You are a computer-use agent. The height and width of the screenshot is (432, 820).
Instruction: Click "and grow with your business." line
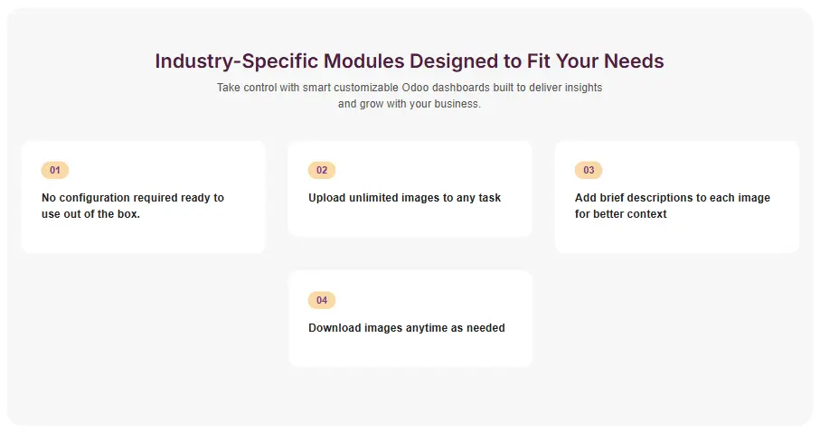410,104
